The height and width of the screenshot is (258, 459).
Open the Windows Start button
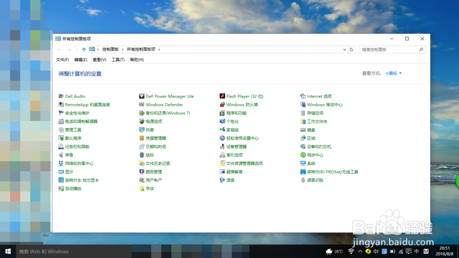tap(8, 251)
